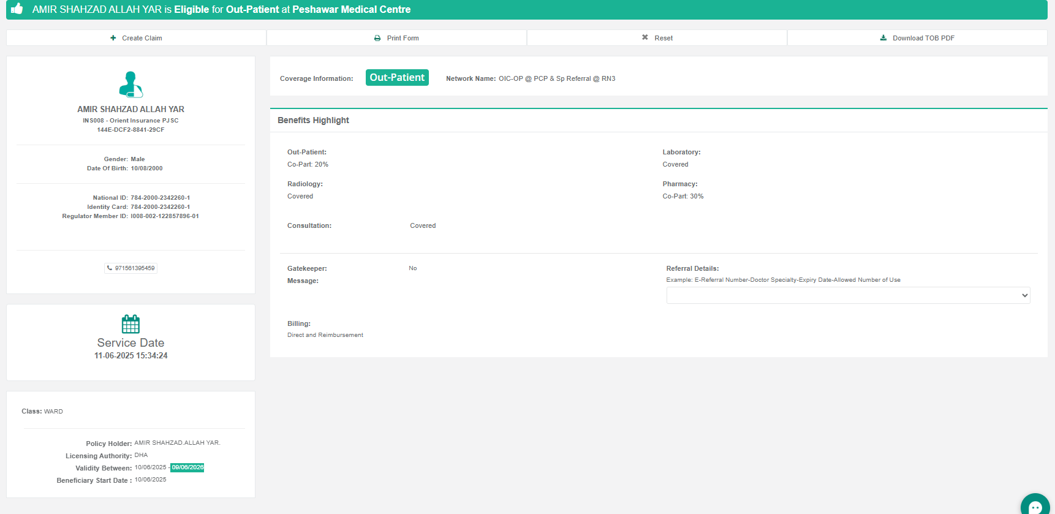This screenshot has height=514, width=1055.
Task: Click the patient avatar icon
Action: [x=130, y=85]
